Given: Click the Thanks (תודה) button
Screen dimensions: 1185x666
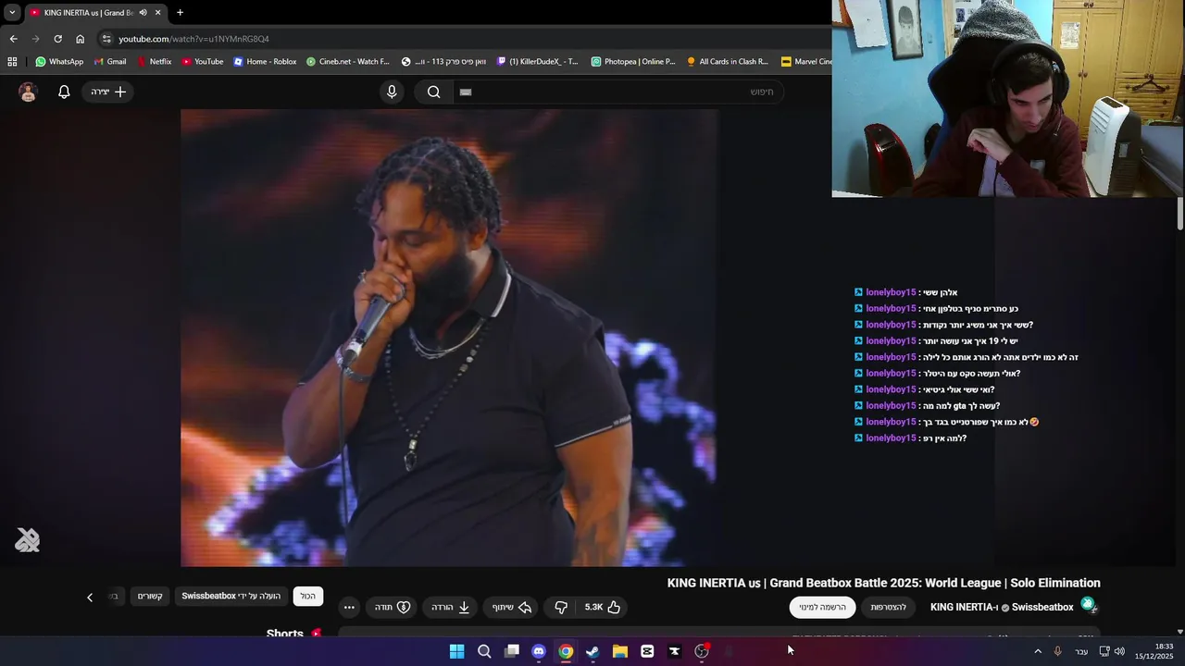Looking at the screenshot, I should pyautogui.click(x=393, y=607).
